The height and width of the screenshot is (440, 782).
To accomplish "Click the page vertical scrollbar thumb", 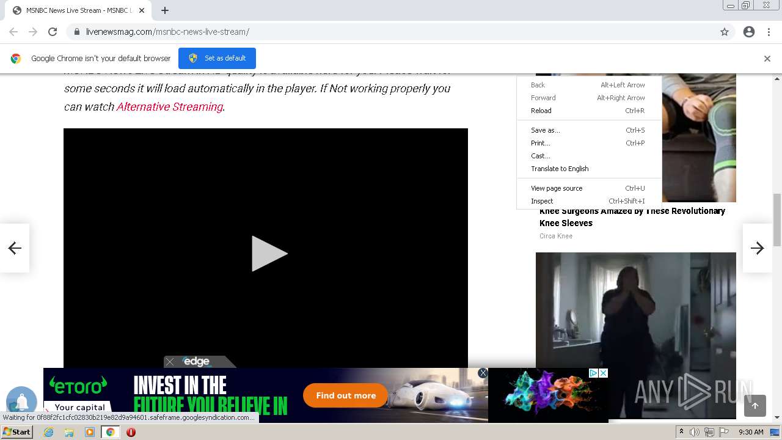I will tap(777, 220).
